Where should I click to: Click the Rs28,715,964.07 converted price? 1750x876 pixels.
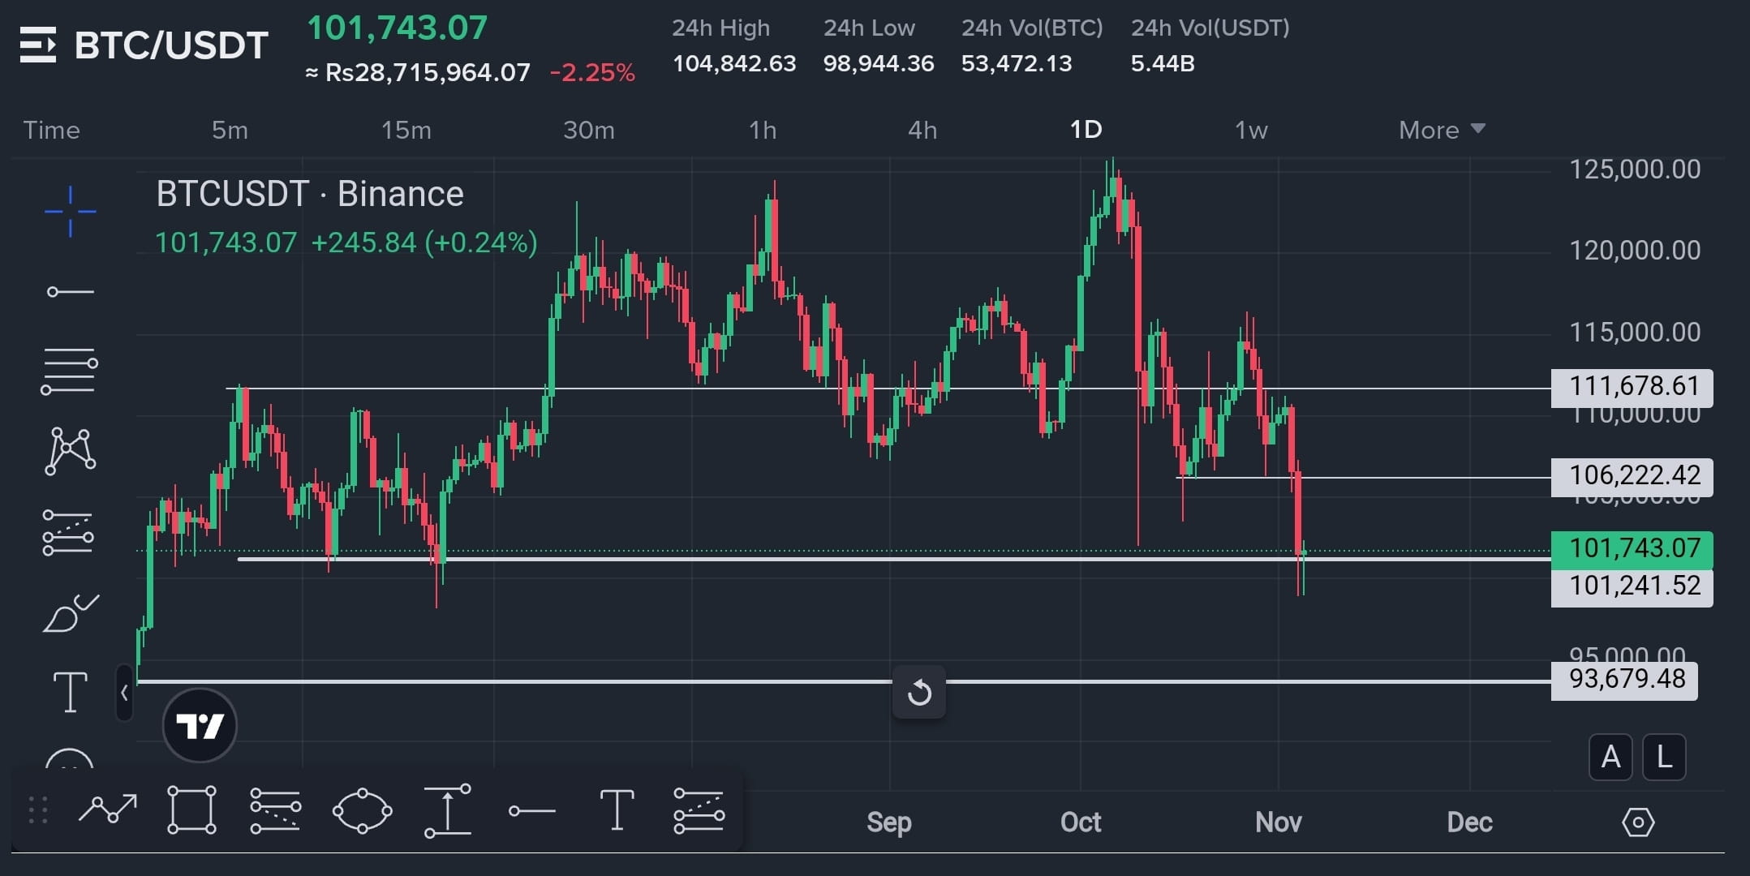pyautogui.click(x=428, y=73)
